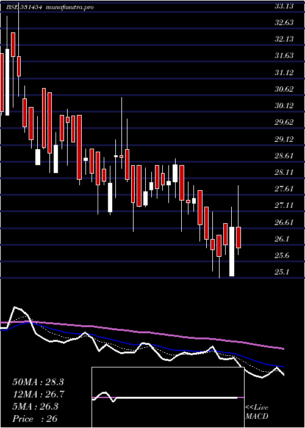This screenshot has width=305, height=428.
Task: Click the 27.11 price axis label
Action: (x=284, y=205)
